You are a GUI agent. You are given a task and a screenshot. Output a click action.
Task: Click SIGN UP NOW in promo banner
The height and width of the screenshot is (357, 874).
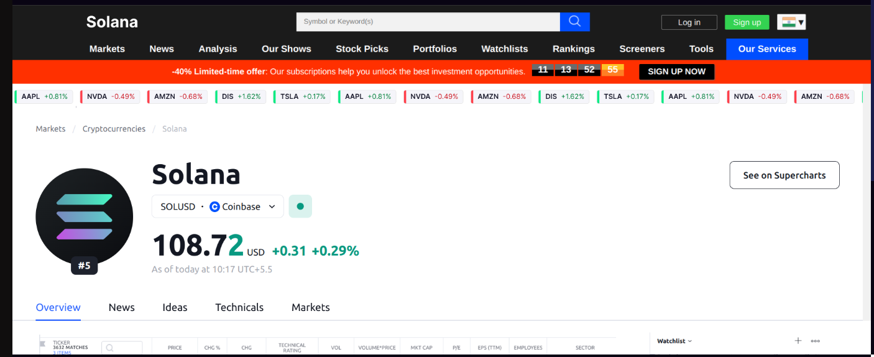tap(676, 72)
